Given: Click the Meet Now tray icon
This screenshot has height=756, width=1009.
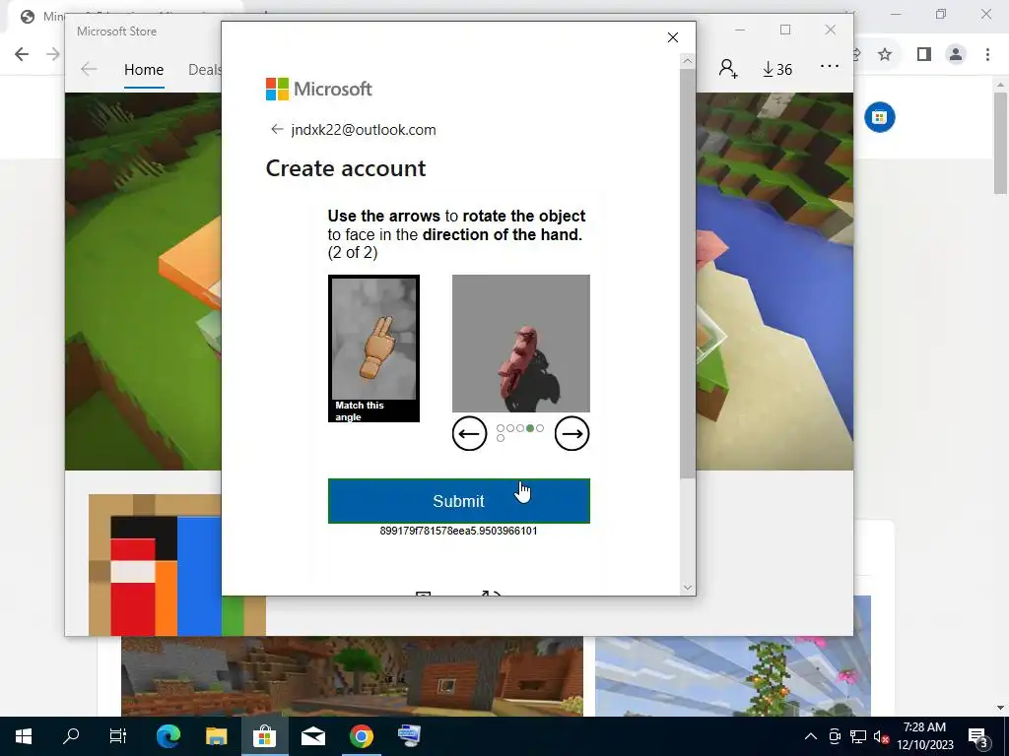Looking at the screenshot, I should click(835, 736).
